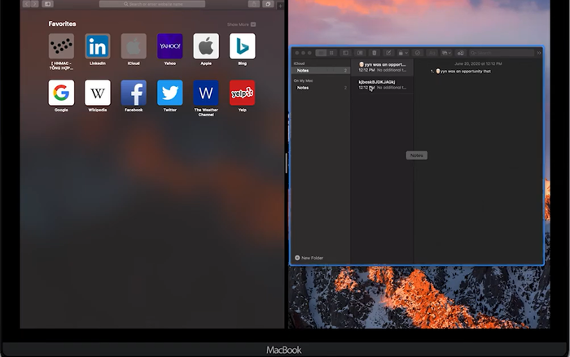The width and height of the screenshot is (570, 357).
Task: Add people to this note
Action: point(461,53)
